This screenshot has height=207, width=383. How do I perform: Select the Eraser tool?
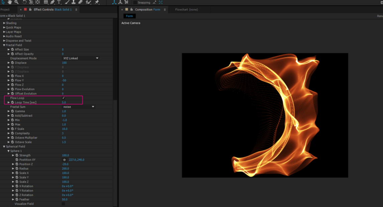80,2
